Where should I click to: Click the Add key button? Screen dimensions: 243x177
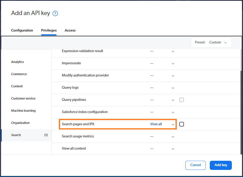point(221,165)
